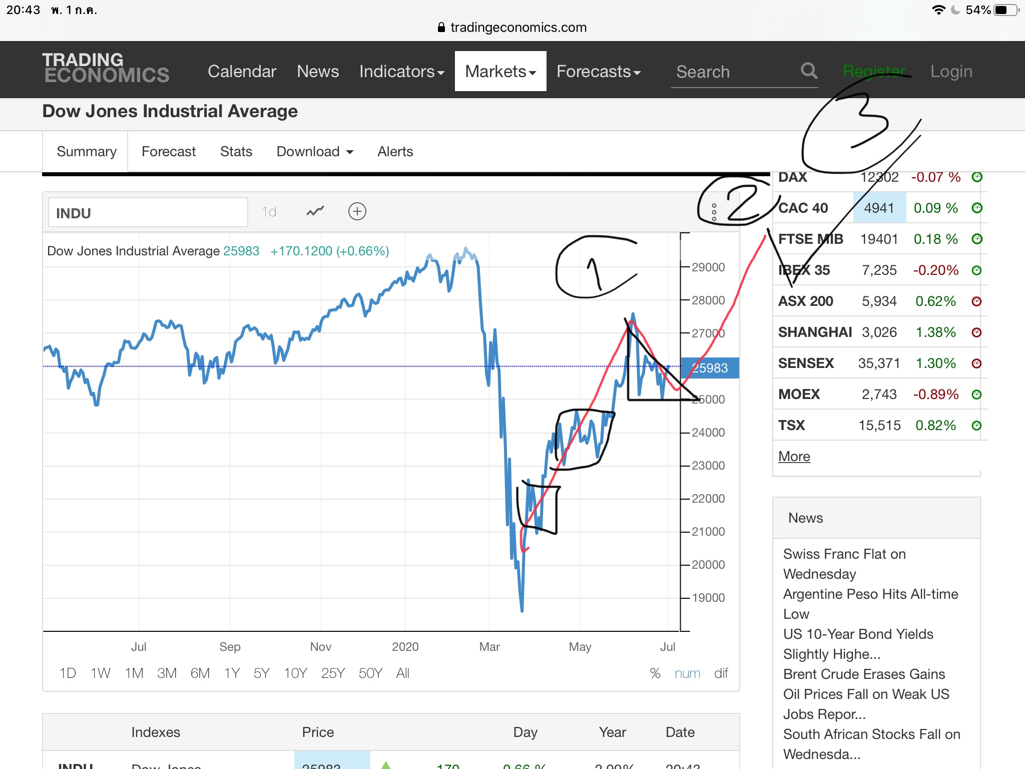Viewport: 1025px width, 769px height.
Task: Tap the Wi-Fi status icon
Action: tap(938, 10)
